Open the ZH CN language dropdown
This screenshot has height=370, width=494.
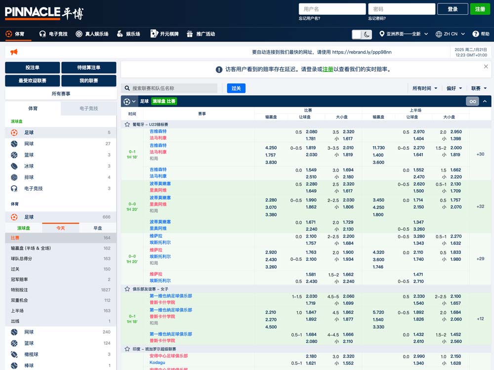(x=450, y=34)
